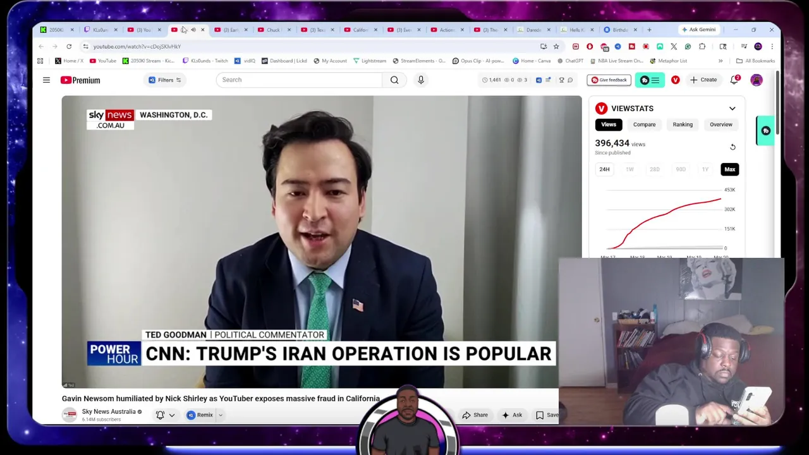
Task: Select the 24H time range
Action: 604,169
